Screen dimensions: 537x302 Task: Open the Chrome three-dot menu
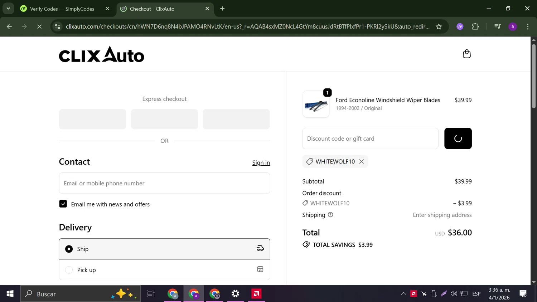click(x=528, y=26)
